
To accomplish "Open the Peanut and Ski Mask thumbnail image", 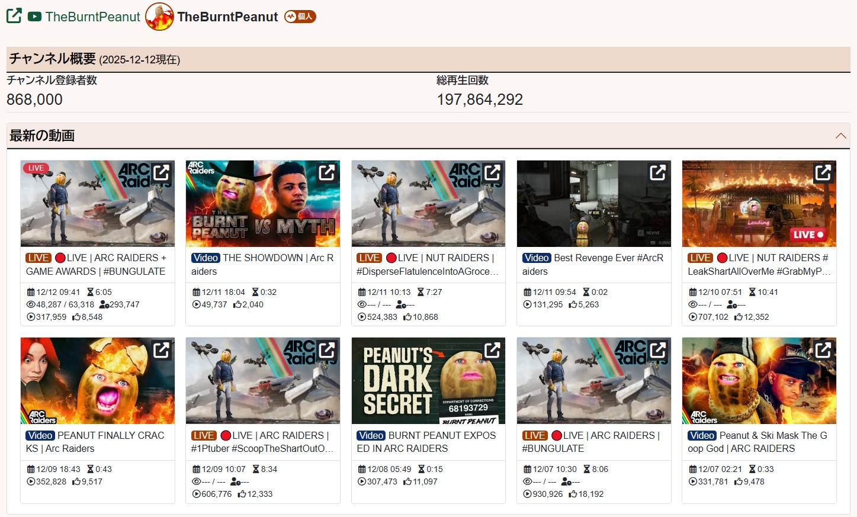I will pyautogui.click(x=759, y=381).
